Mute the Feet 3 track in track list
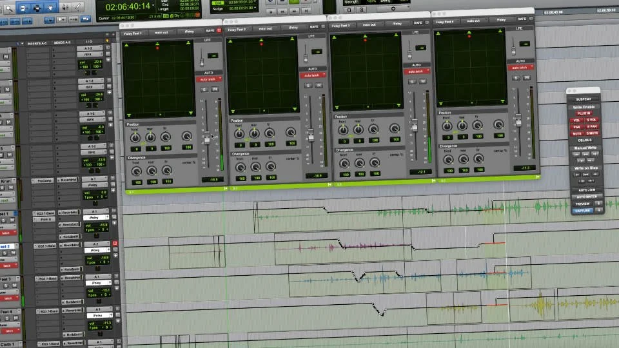This screenshot has width=619, height=348. (x=15, y=285)
